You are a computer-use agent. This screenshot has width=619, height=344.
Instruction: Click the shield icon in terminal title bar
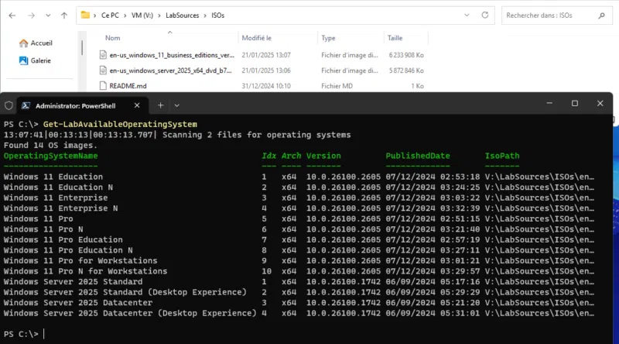[x=9, y=105]
